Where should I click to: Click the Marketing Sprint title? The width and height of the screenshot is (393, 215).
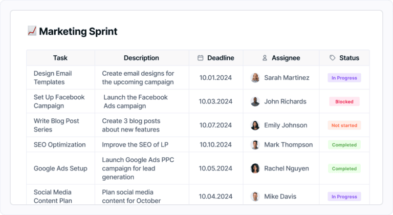[x=78, y=31]
